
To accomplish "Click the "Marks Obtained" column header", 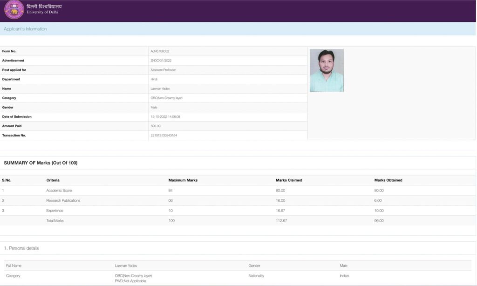I will pos(388,180).
